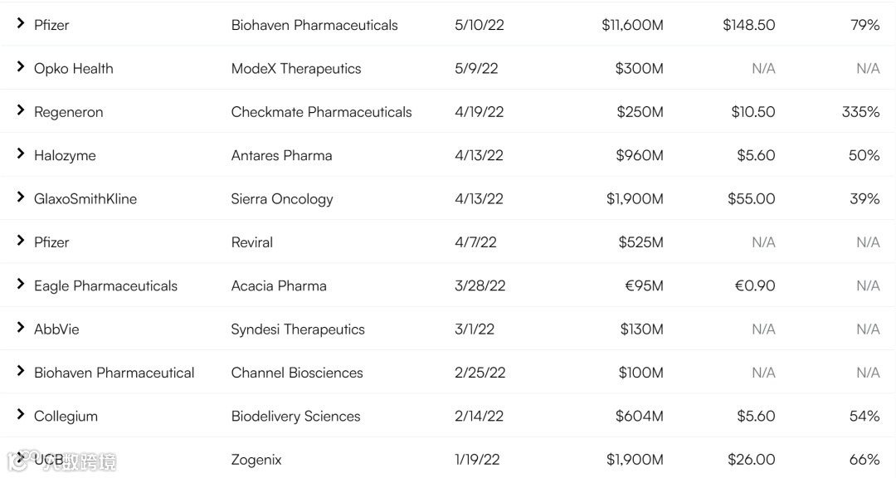The height and width of the screenshot is (478, 896).
Task: Click the Sierra Oncology target name
Action: tap(282, 199)
